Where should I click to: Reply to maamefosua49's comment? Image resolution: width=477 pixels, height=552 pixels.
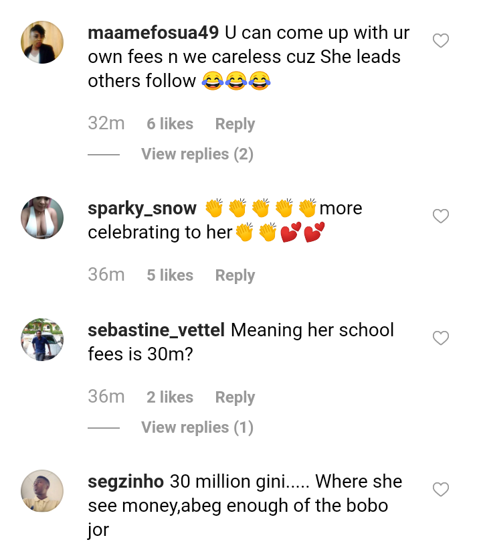[235, 124]
